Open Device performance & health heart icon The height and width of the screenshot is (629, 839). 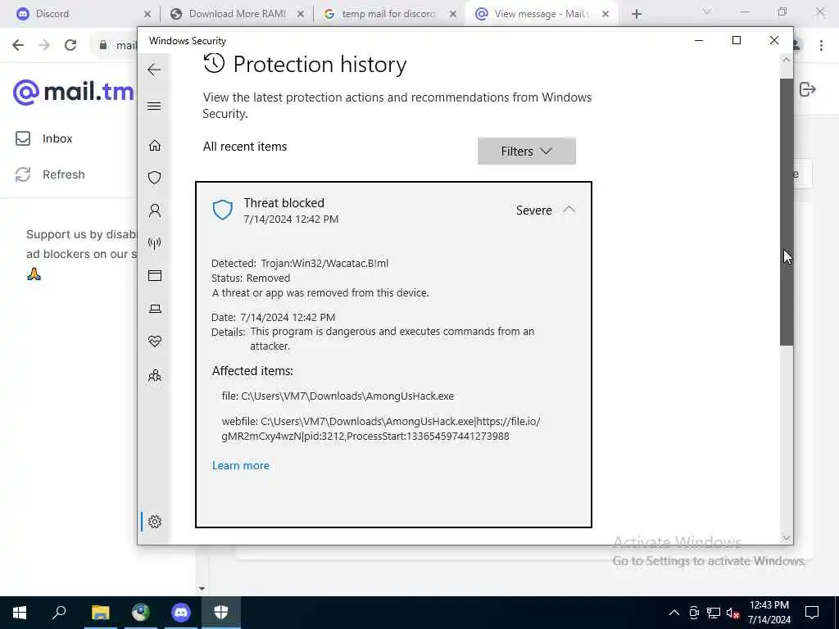click(x=155, y=342)
